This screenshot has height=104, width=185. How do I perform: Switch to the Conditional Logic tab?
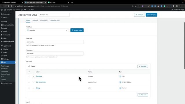(55, 21)
